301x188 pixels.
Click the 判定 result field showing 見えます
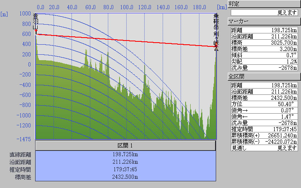click(264, 13)
